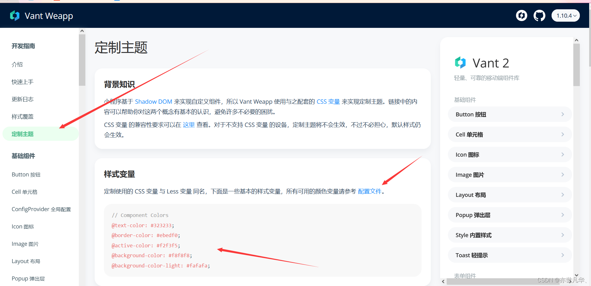
Task: Select ConfigProvider 全局配置 in sidebar
Action: [41, 209]
